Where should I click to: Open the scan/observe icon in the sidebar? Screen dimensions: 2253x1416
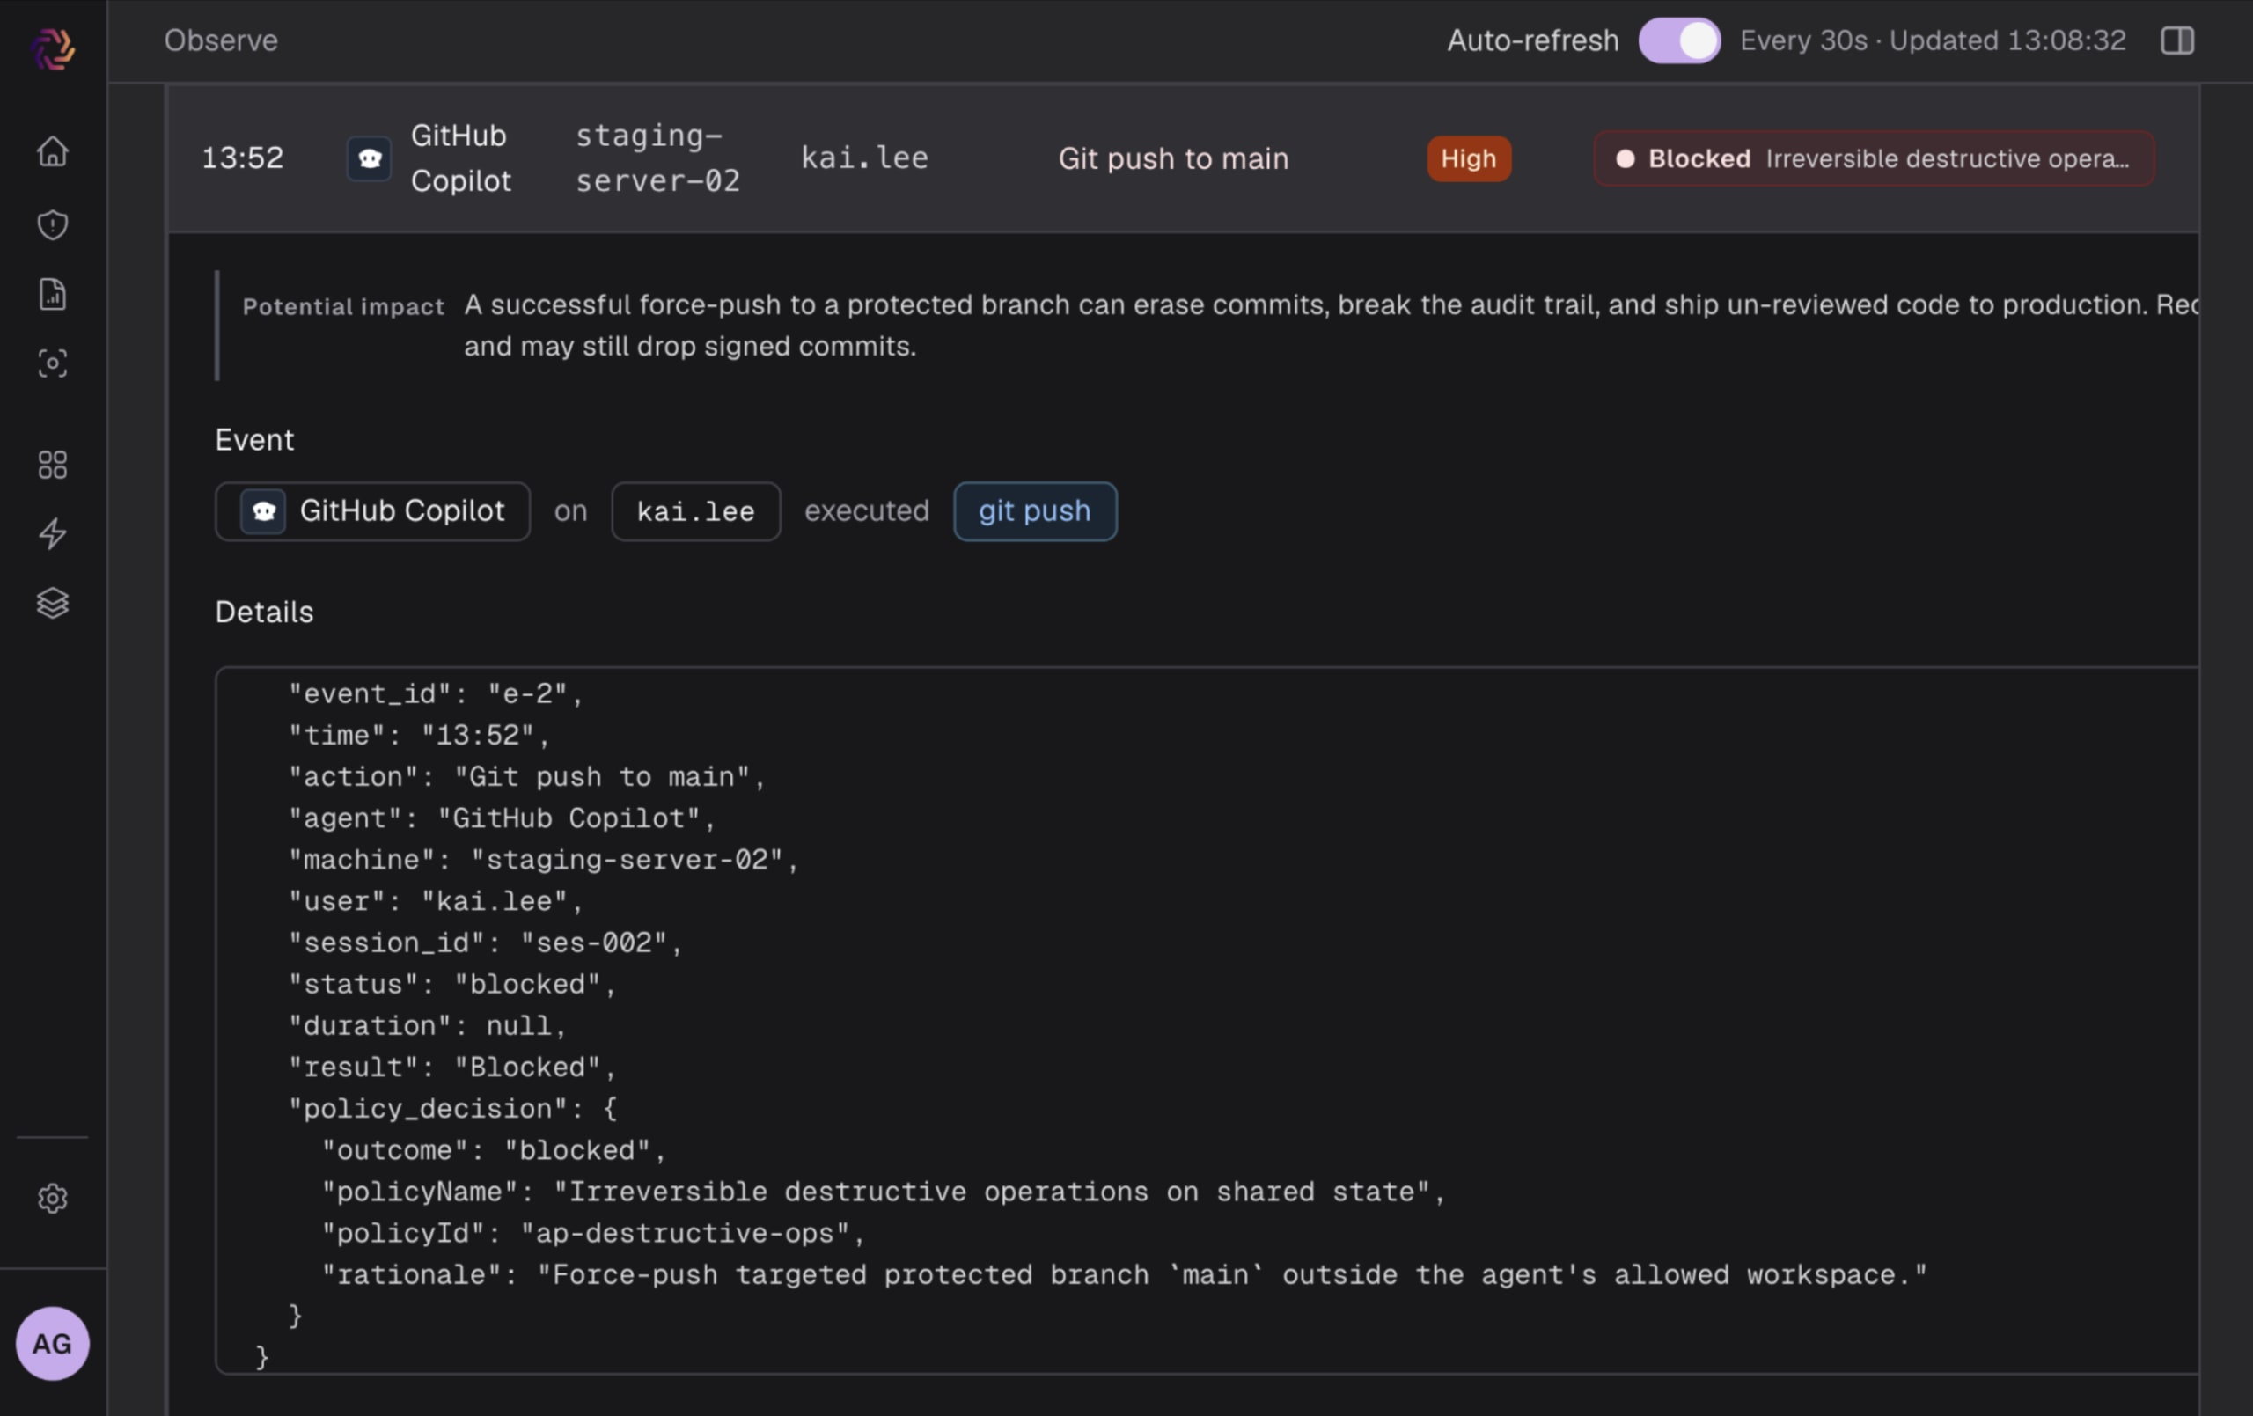(53, 363)
